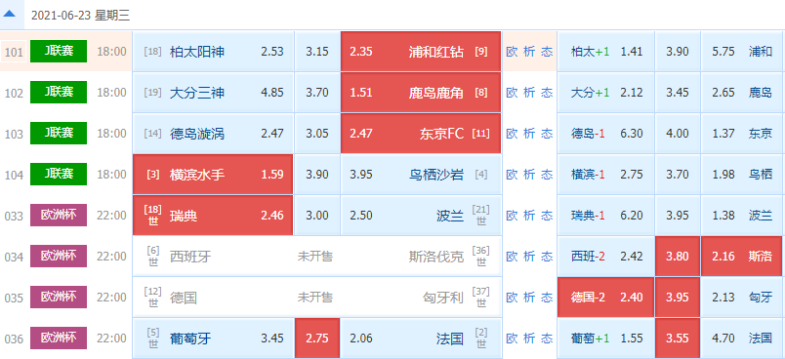
Task: Click 未开售 text in 德国 row
Action: tap(315, 298)
